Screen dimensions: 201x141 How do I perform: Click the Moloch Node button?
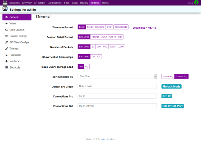(172, 86)
